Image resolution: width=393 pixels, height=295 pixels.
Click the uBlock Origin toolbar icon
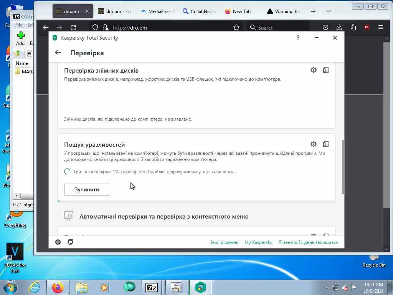[x=367, y=27]
